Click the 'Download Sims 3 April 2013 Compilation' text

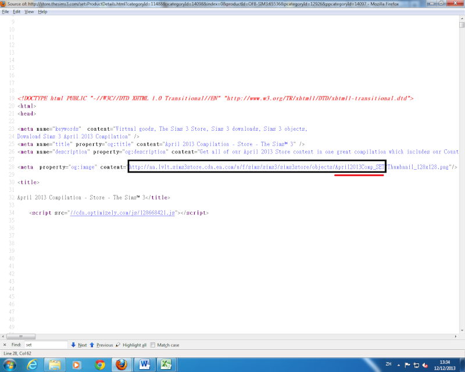[73, 137]
